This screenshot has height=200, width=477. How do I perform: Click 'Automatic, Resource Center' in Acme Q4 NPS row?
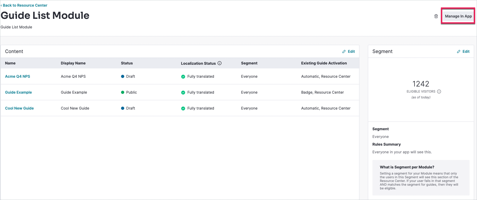[x=326, y=76]
